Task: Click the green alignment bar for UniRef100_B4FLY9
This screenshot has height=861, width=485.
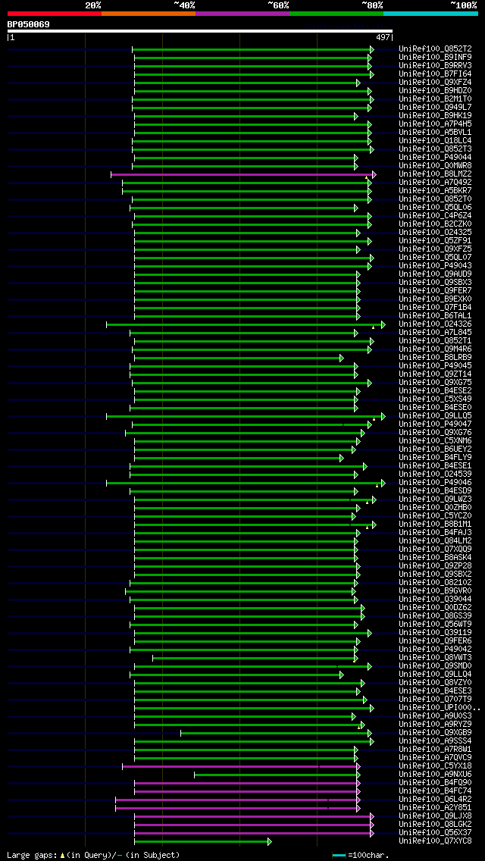Action: 238,458
